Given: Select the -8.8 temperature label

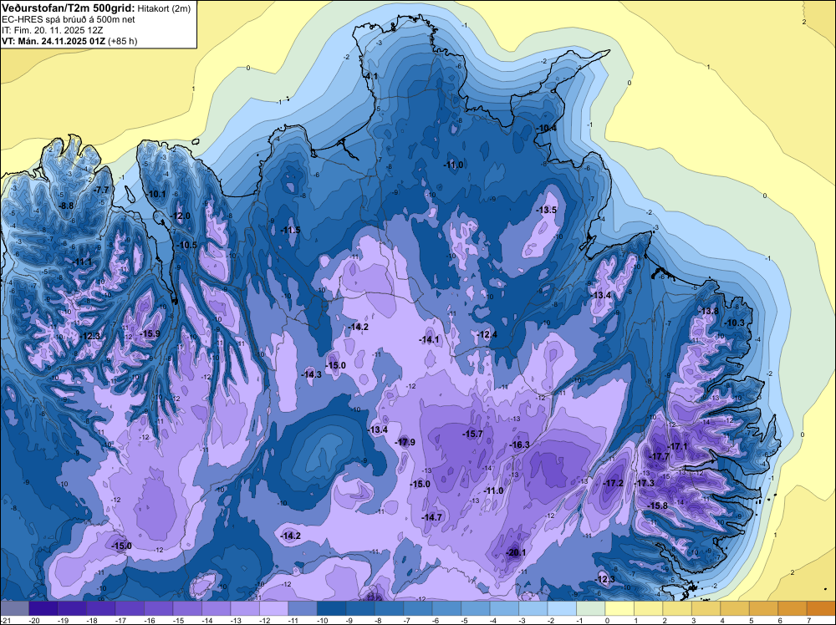Looking at the screenshot, I should tap(66, 206).
